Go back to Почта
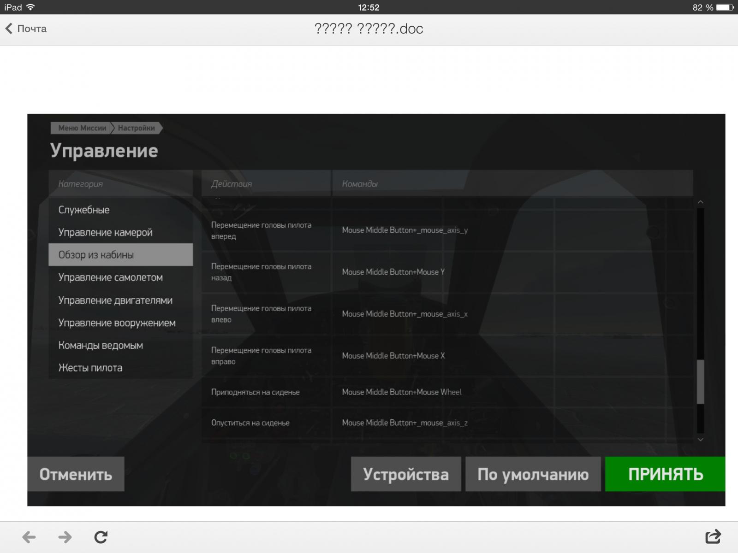The width and height of the screenshot is (738, 553). point(26,29)
